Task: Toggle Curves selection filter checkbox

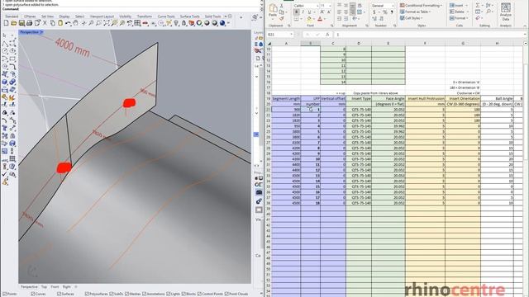Action: [x=33, y=294]
